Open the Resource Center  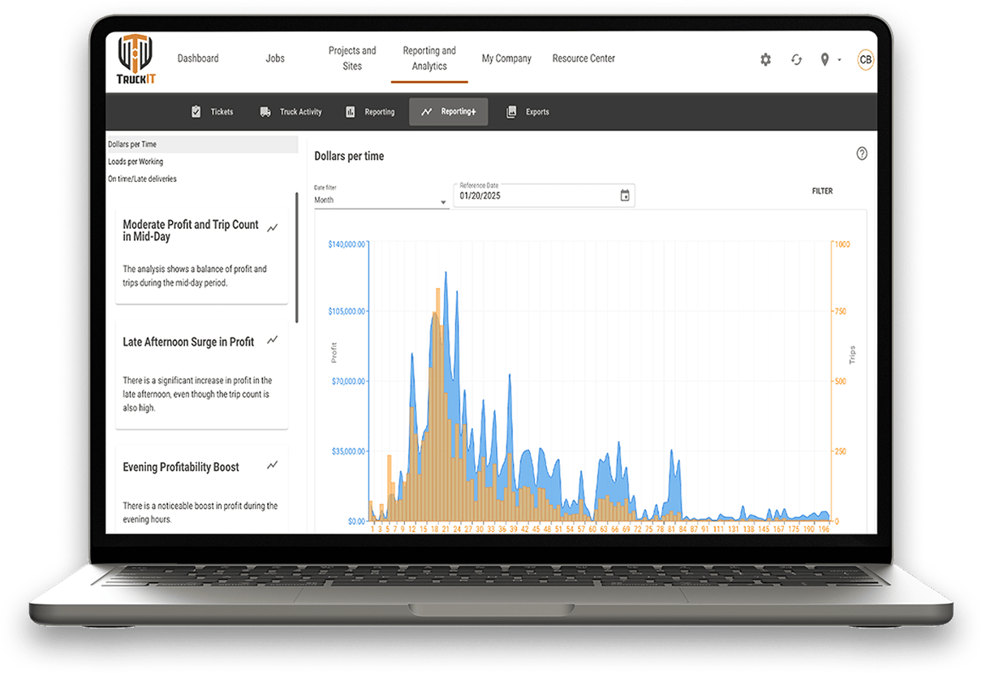coord(584,58)
